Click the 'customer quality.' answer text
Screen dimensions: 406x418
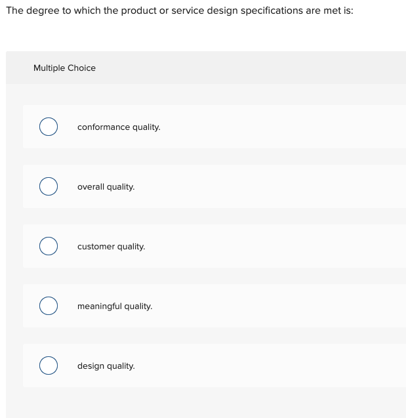[111, 247]
